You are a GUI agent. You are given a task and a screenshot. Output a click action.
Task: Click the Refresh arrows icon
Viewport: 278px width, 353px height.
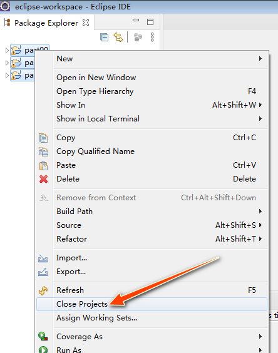pyautogui.click(x=43, y=290)
